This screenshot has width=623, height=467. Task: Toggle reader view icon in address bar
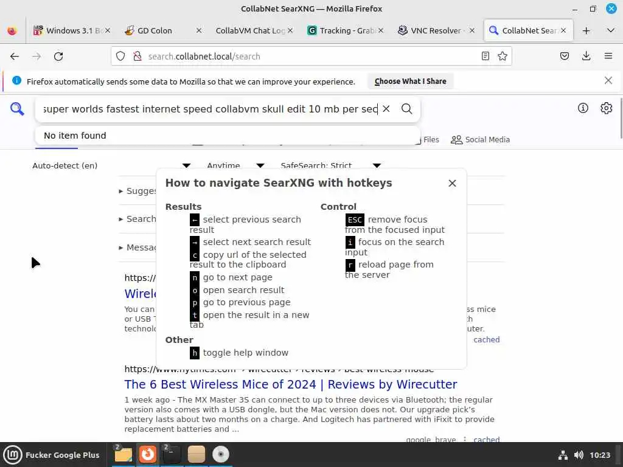click(485, 57)
